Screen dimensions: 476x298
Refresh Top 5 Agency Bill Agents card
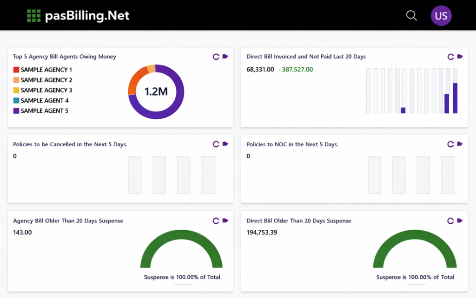216,57
